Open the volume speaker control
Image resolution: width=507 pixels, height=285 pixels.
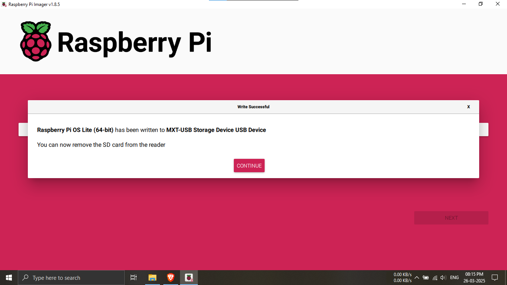[443, 278]
